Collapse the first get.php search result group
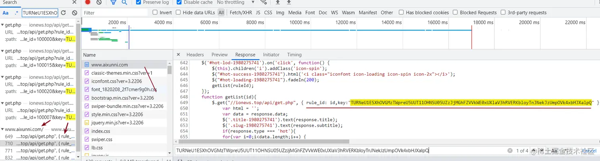Image resolution: width=600 pixels, height=161 pixels. pos(2,25)
